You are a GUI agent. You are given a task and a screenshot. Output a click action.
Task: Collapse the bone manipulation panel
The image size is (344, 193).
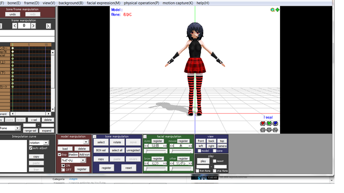(x=95, y=137)
